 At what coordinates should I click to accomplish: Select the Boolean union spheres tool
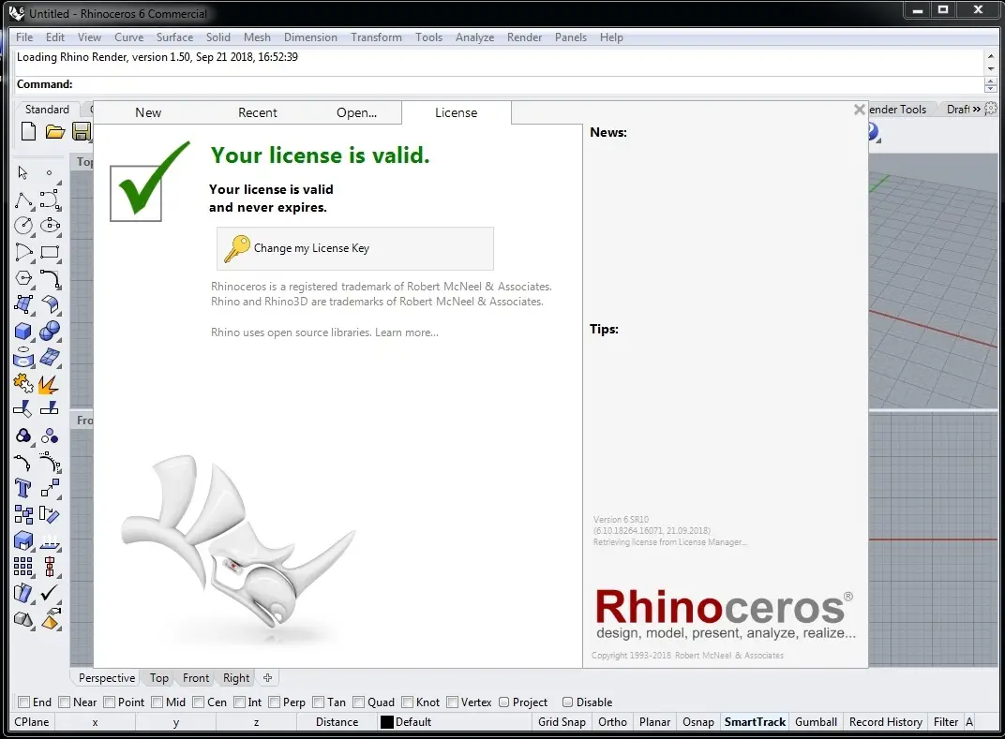(50, 331)
